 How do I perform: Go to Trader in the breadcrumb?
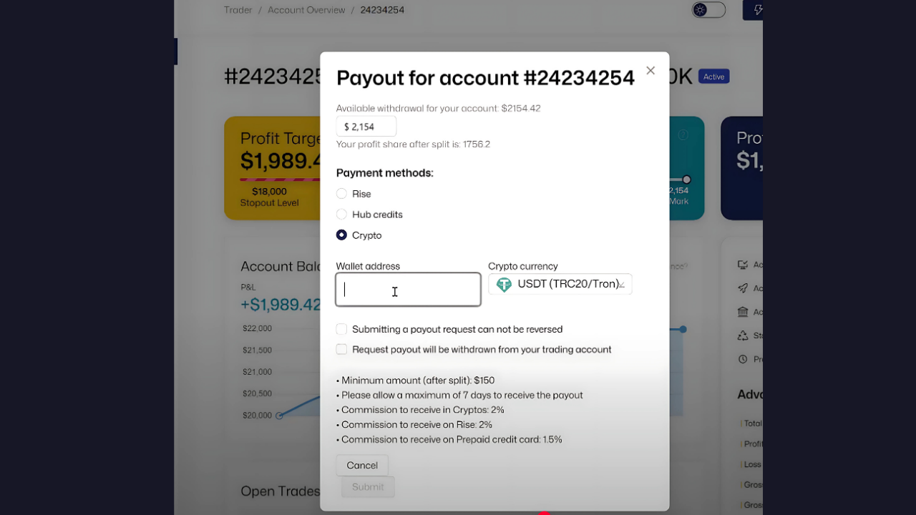click(238, 10)
